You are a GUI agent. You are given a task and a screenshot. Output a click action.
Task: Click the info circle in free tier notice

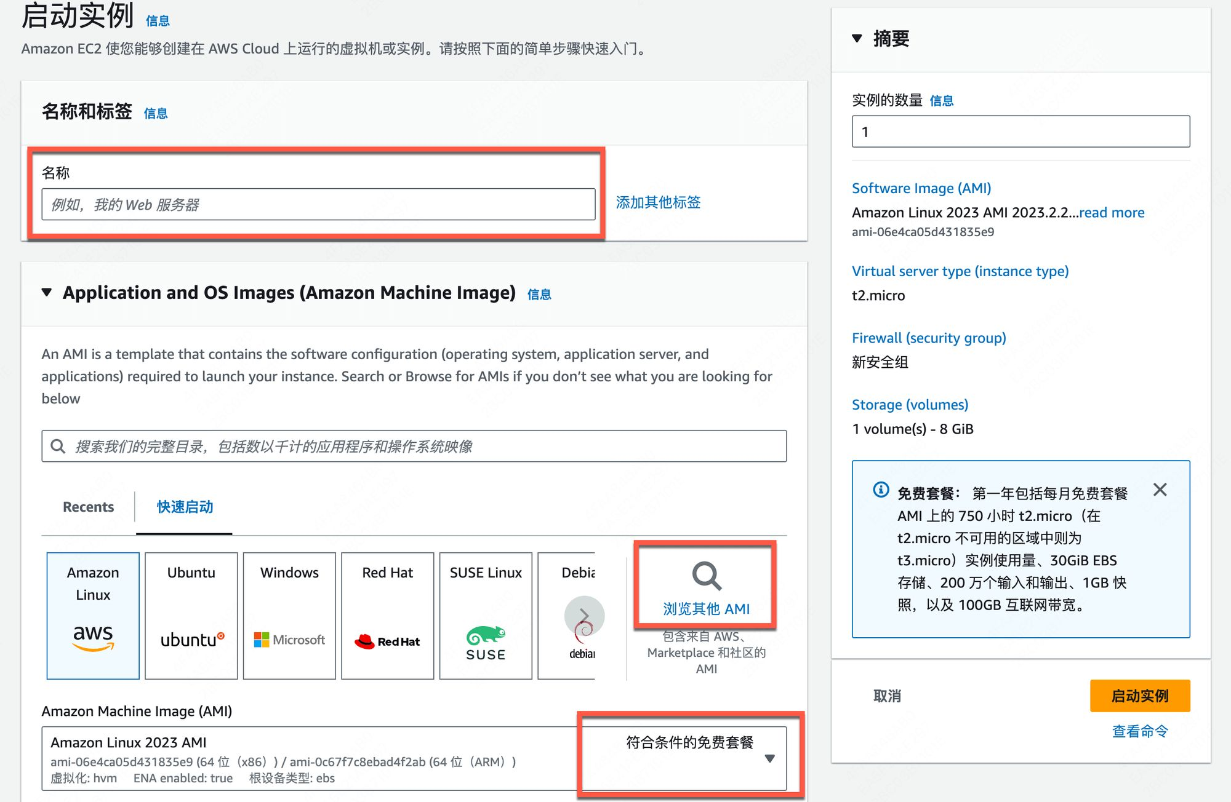[881, 490]
